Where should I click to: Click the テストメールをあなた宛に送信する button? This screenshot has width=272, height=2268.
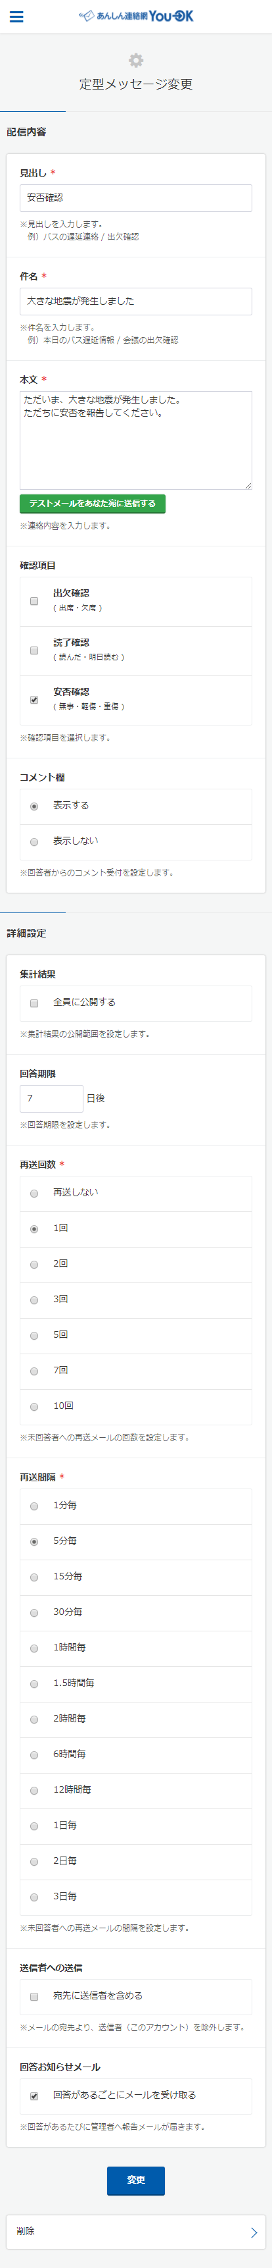pyautogui.click(x=92, y=504)
